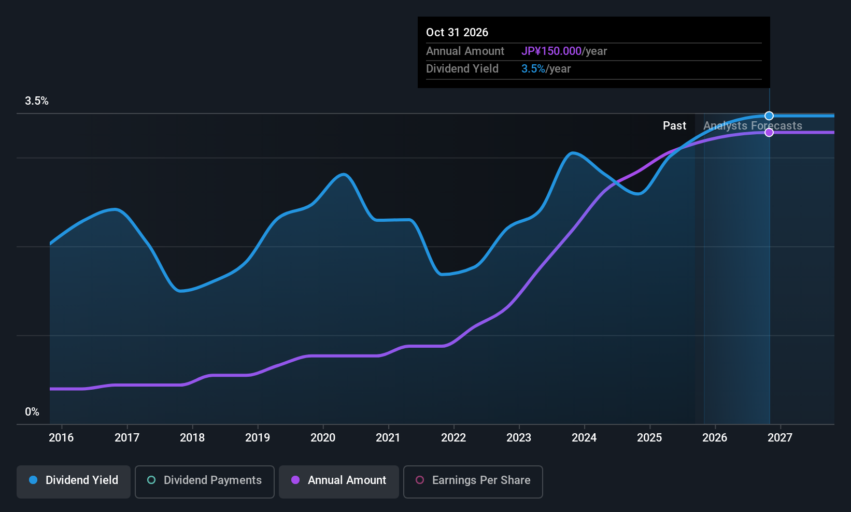The image size is (851, 512).
Task: Select the 2016 label on the x-axis
Action: pyautogui.click(x=61, y=438)
